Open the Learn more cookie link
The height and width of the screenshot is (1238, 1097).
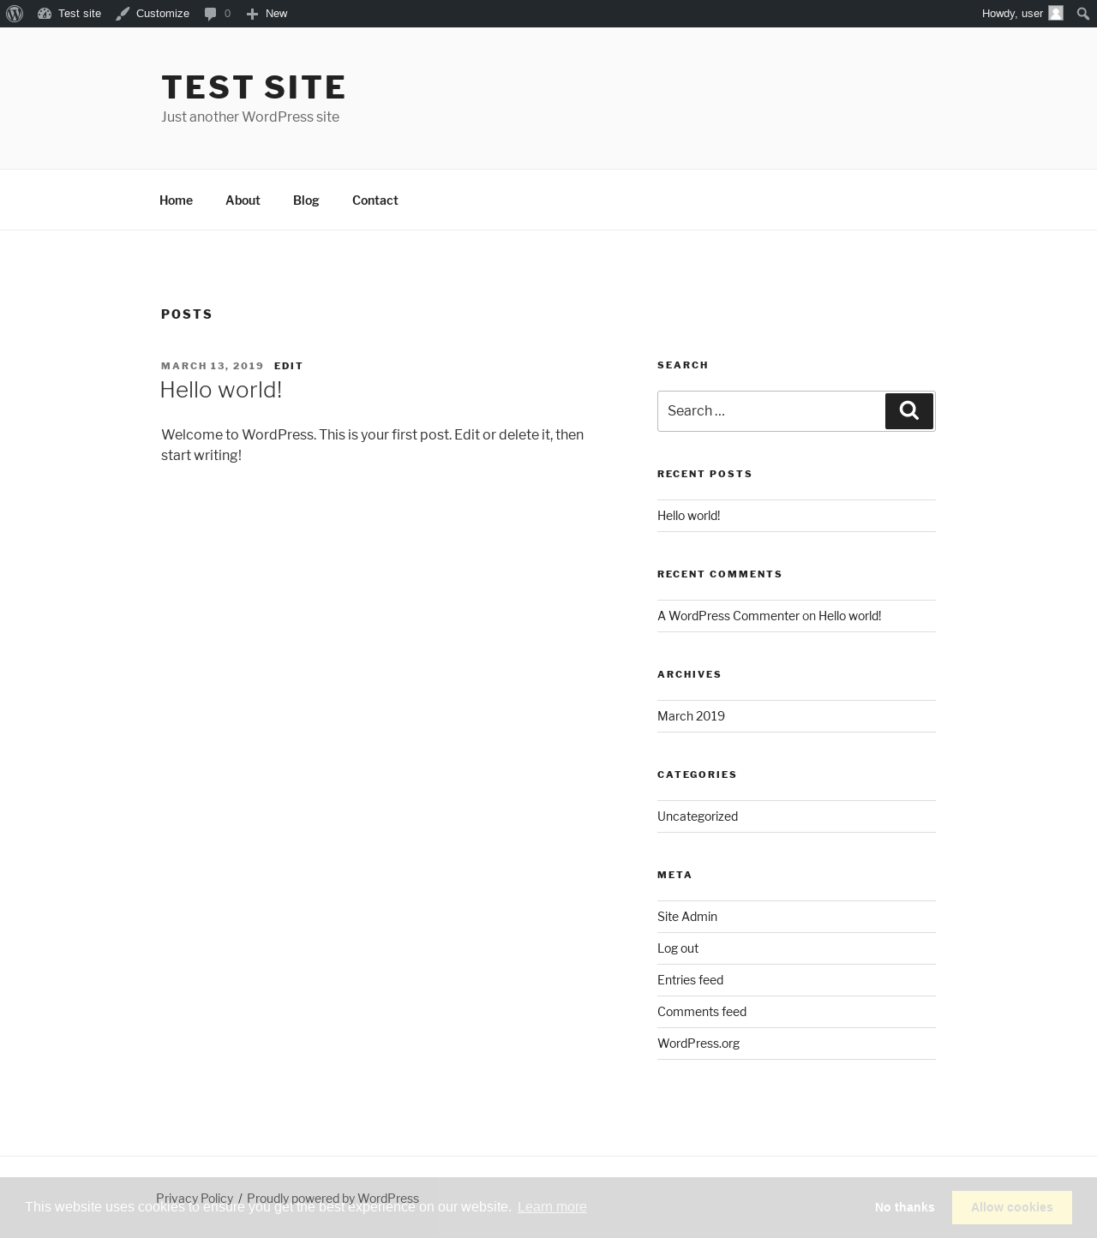552,1207
